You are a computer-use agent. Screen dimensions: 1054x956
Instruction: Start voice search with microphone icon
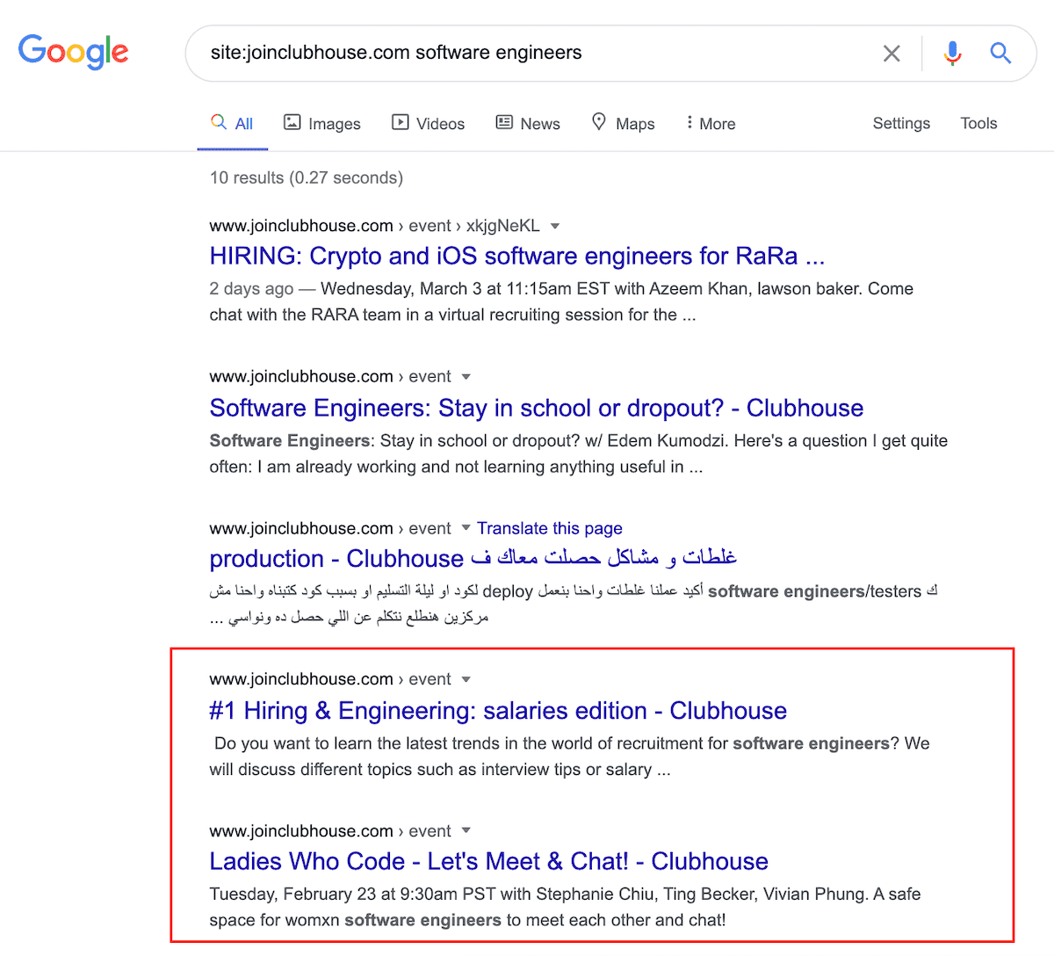pyautogui.click(x=952, y=54)
